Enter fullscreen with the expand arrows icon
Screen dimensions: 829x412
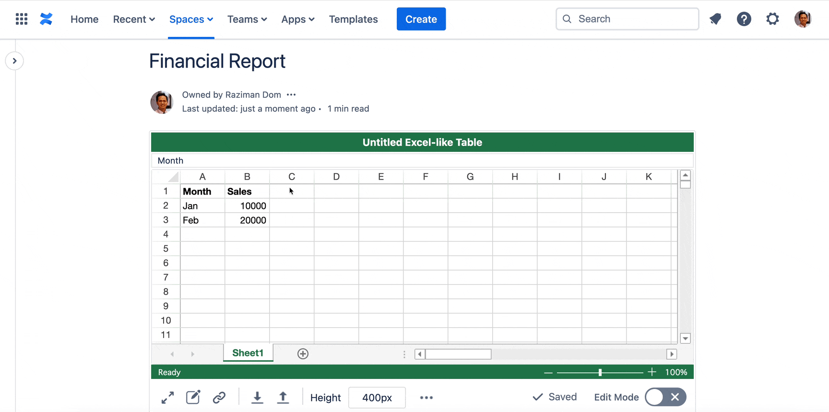coord(167,398)
